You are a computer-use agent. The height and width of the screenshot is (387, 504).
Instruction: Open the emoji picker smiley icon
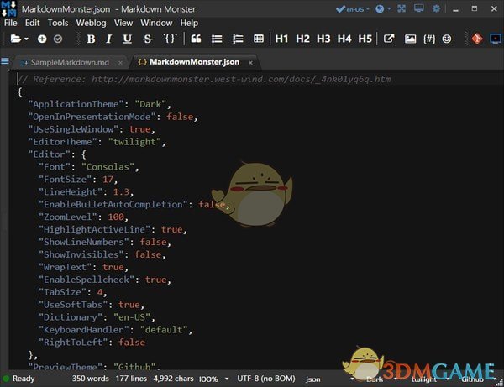point(447,39)
